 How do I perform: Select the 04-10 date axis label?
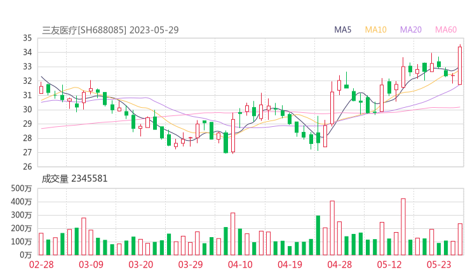click(x=240, y=264)
